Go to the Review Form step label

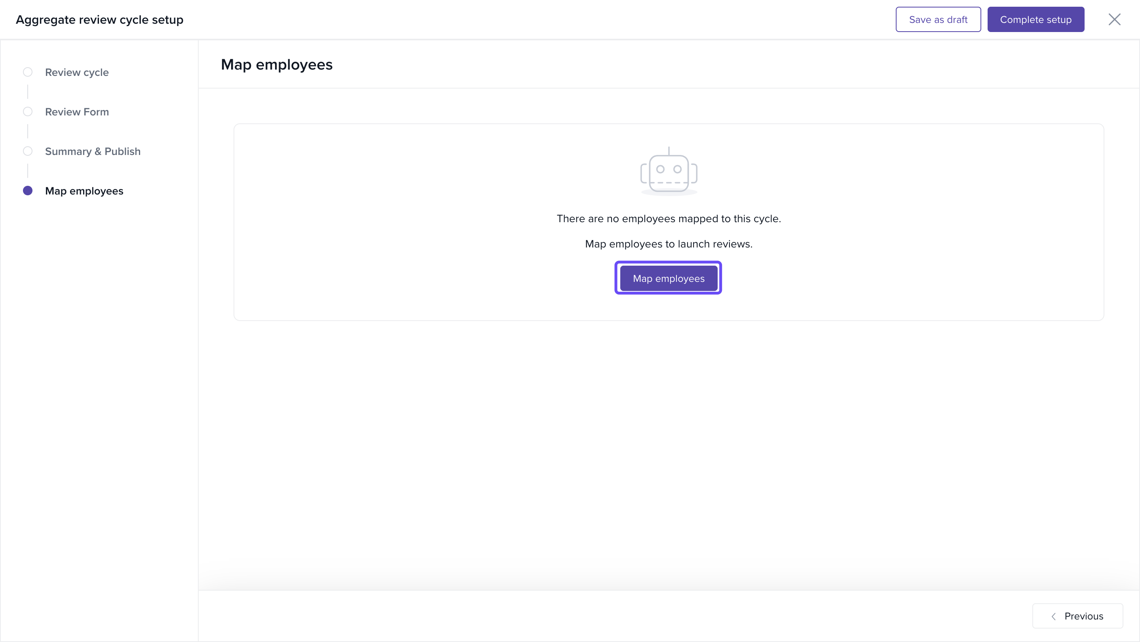click(76, 112)
